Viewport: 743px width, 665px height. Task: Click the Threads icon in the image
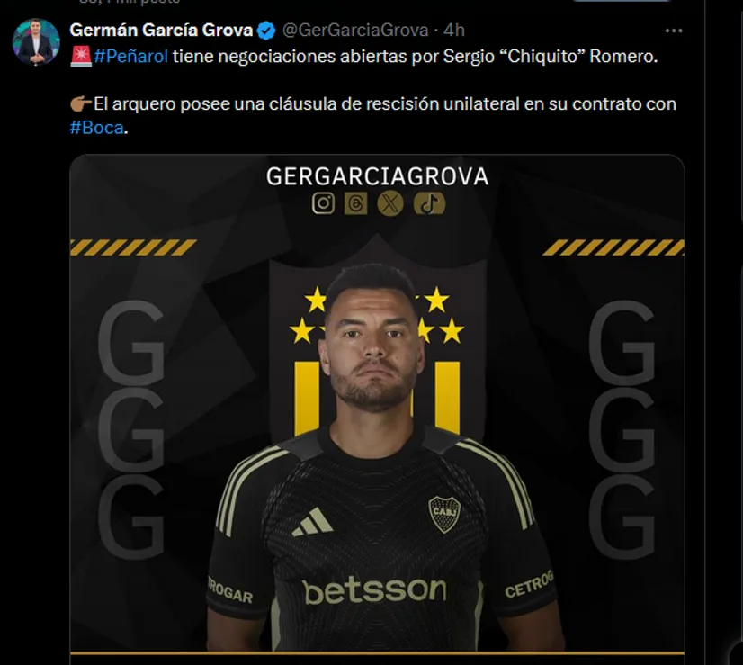(356, 203)
